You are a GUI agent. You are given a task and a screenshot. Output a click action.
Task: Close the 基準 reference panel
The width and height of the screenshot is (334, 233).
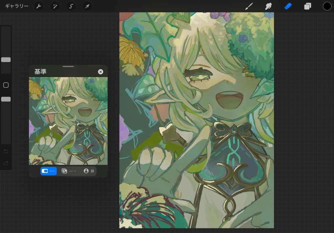[101, 72]
